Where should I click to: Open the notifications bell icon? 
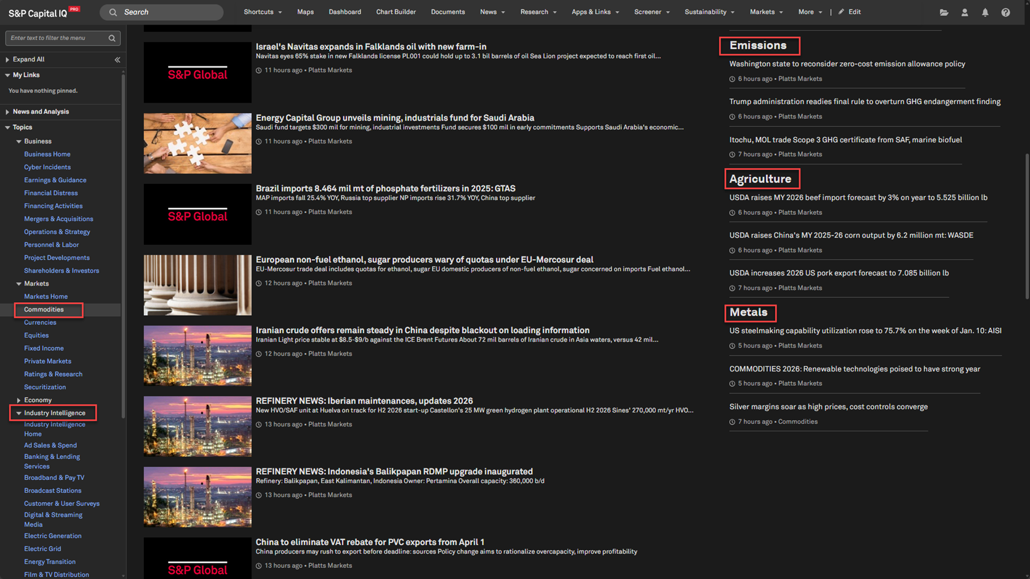click(985, 12)
